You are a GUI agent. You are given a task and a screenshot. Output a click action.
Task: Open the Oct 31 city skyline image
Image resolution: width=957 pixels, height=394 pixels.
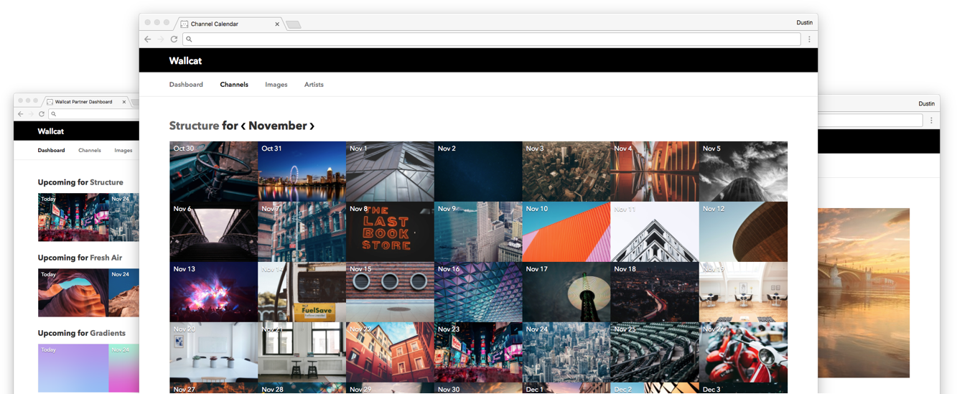[x=302, y=172]
